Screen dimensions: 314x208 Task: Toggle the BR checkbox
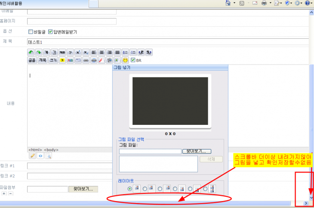pos(133,60)
